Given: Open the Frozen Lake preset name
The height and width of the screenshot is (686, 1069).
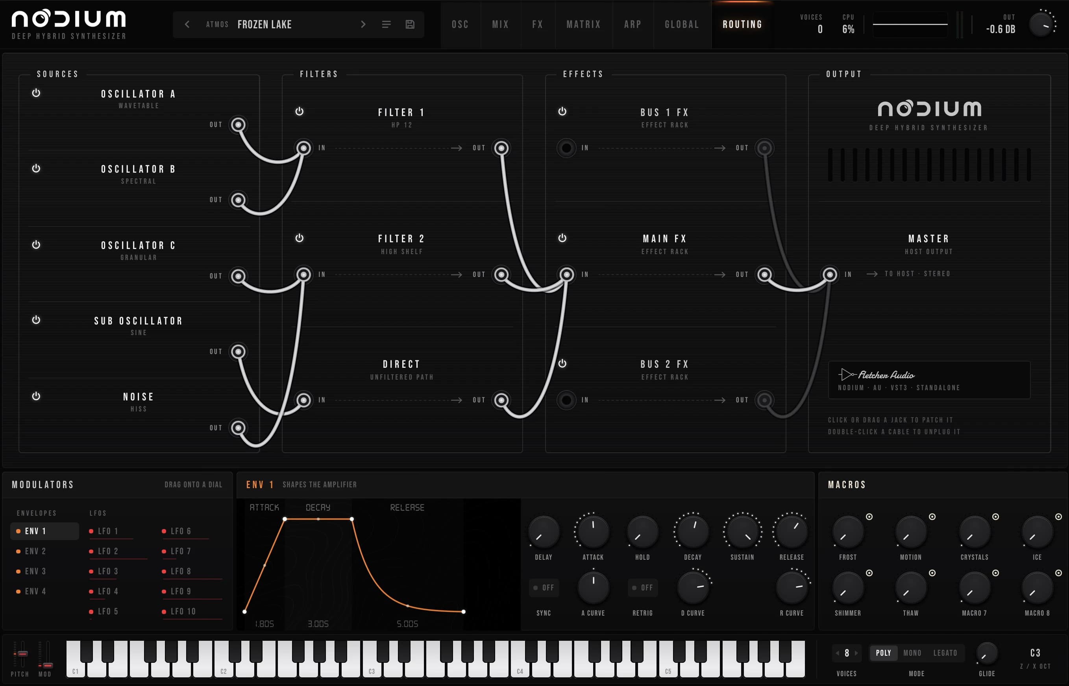Looking at the screenshot, I should coord(264,24).
